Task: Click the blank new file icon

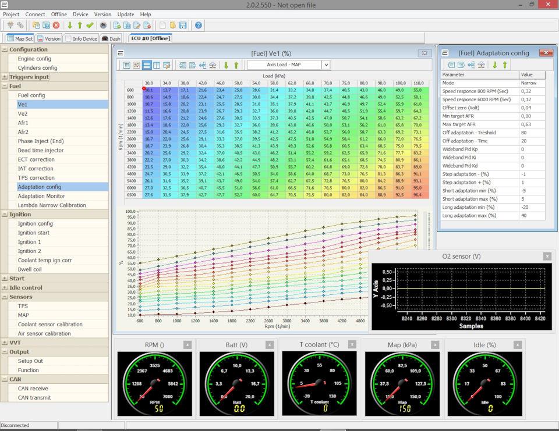Action: click(162, 25)
